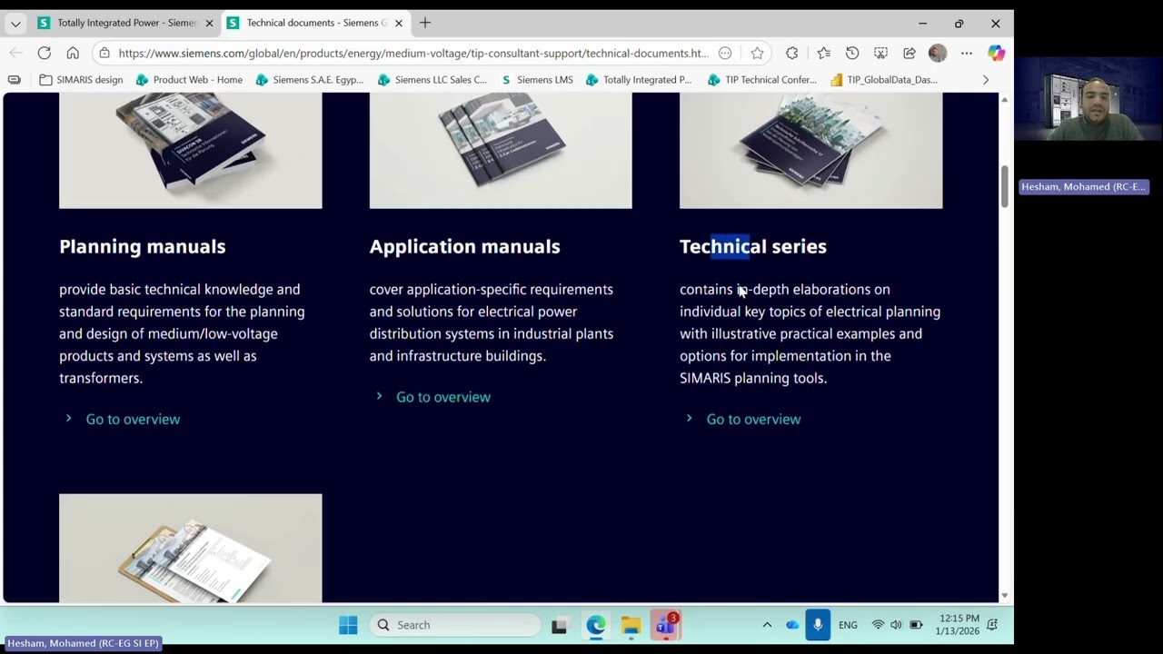Toggle the microphone tray button

click(x=818, y=625)
